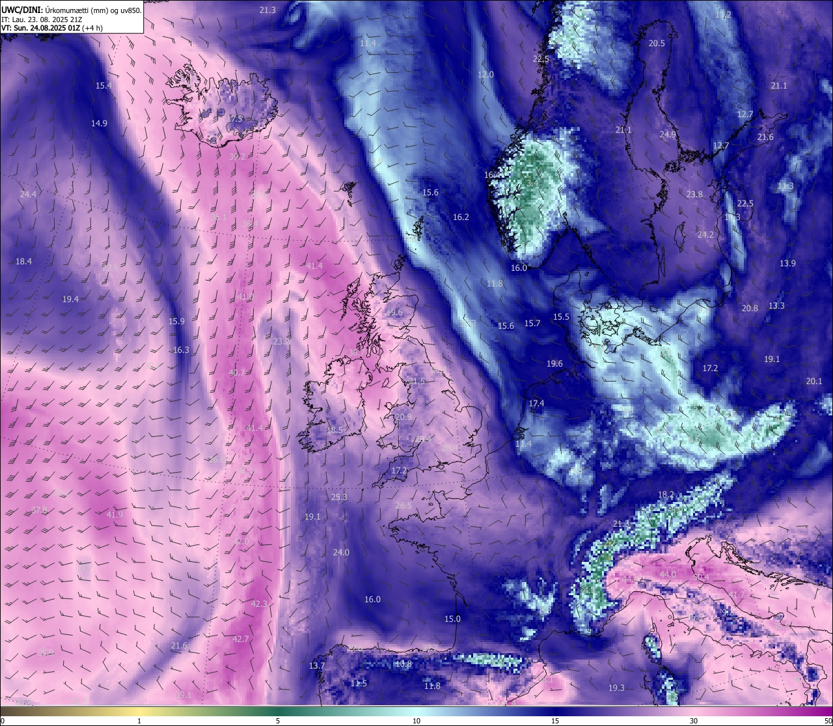The width and height of the screenshot is (833, 726).
Task: Click the 18.5 value over Ireland
Action: tap(335, 430)
